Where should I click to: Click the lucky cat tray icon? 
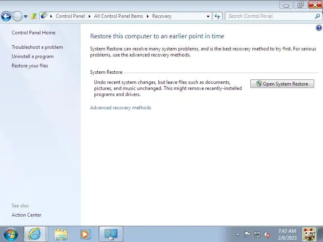[x=309, y=234]
